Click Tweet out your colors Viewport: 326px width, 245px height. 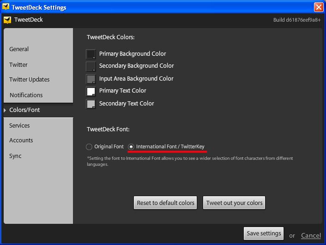pos(234,203)
